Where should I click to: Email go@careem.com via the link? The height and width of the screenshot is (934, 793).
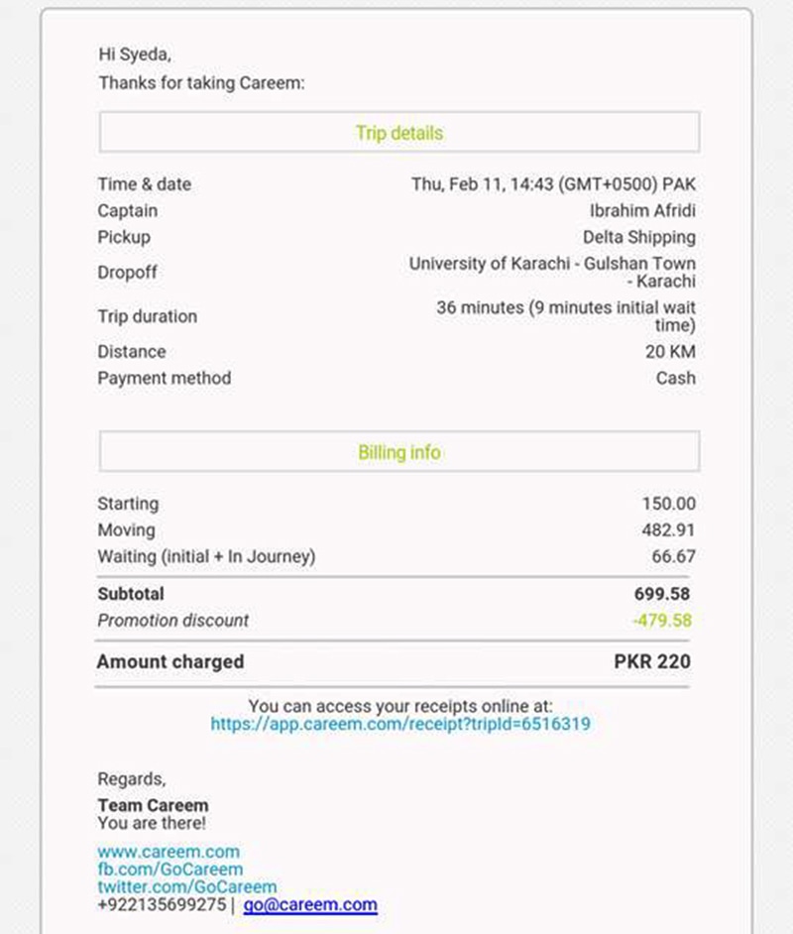pos(310,904)
